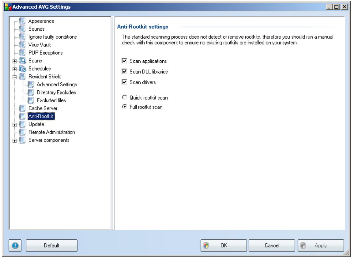351x257 pixels.
Task: Open Sounds settings
Action: click(x=36, y=29)
